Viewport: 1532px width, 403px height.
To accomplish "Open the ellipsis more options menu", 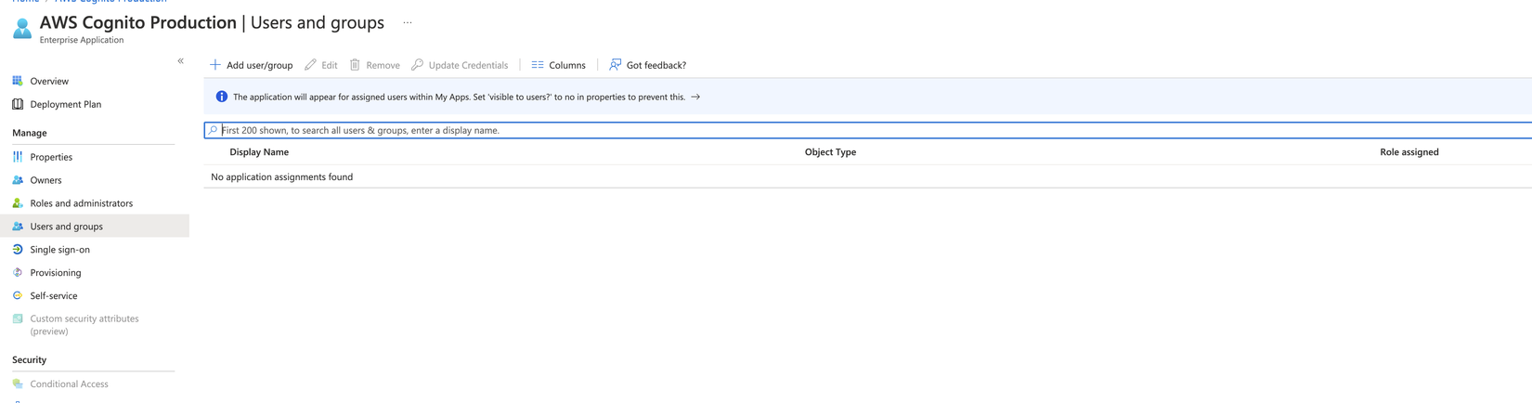I will pos(408,23).
